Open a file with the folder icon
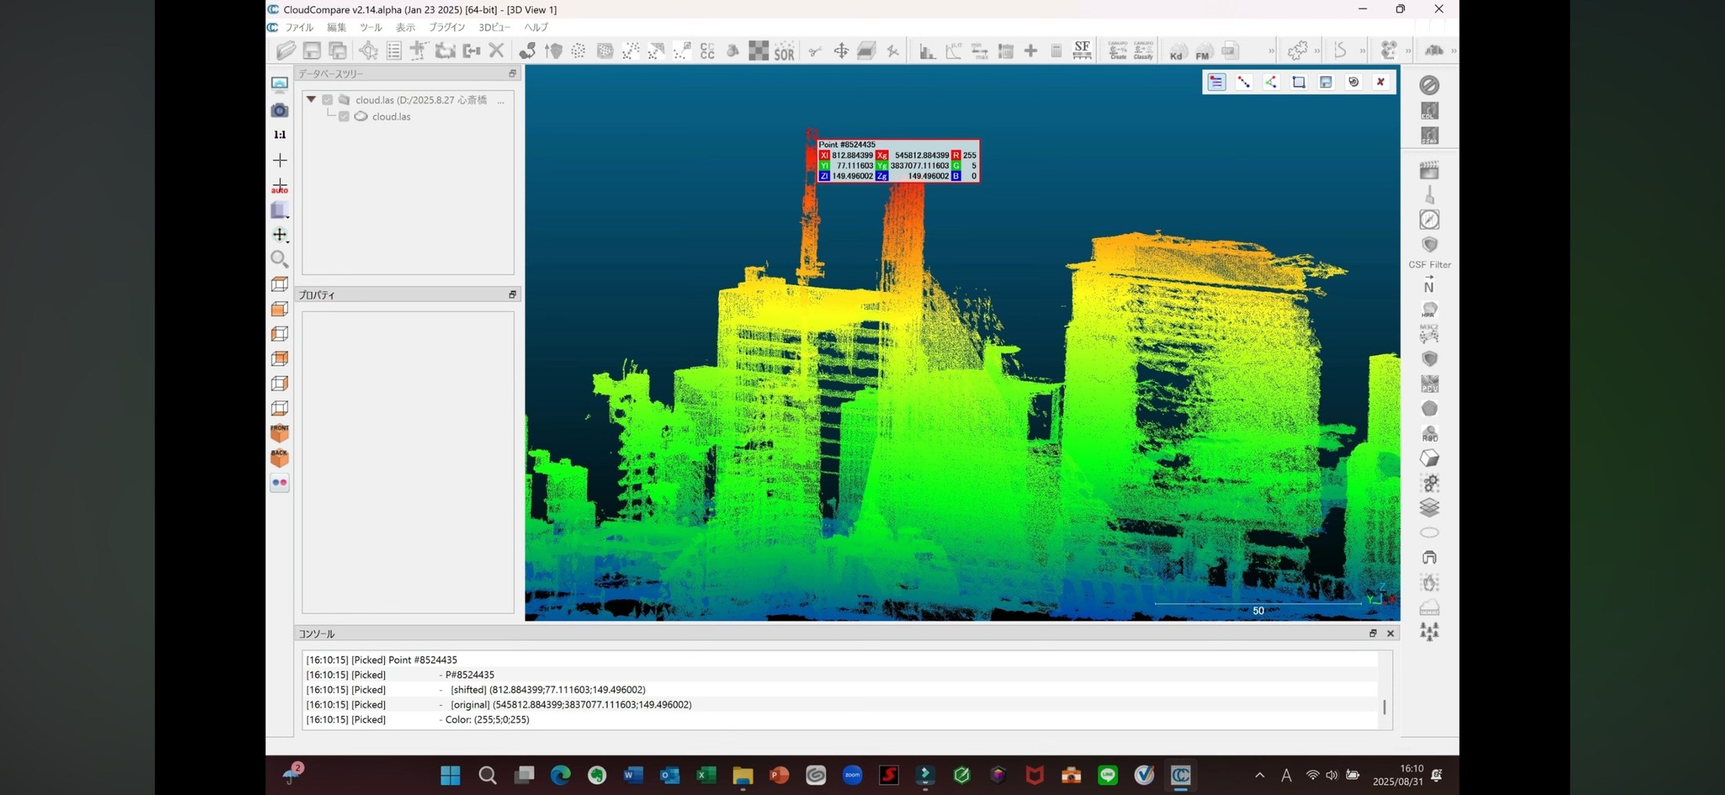The height and width of the screenshot is (795, 1725). [285, 51]
